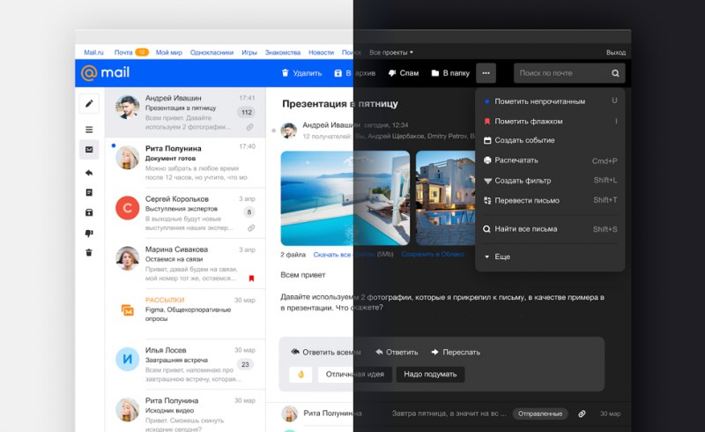This screenshot has height=432, width=705.
Task: Select the inbox envelope icon in sidebar
Action: [x=89, y=149]
